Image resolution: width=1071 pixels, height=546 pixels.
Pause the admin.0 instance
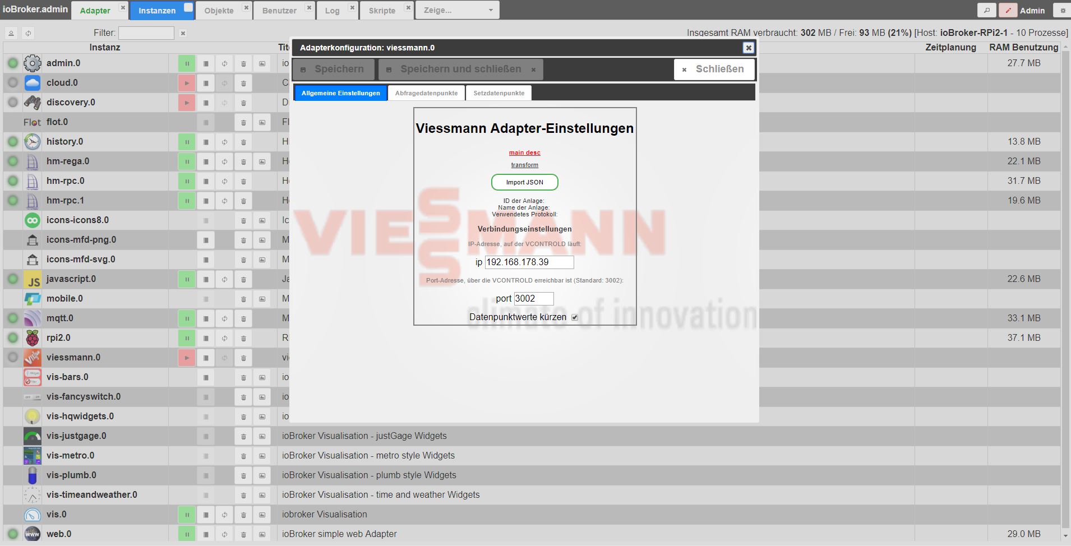tap(187, 63)
